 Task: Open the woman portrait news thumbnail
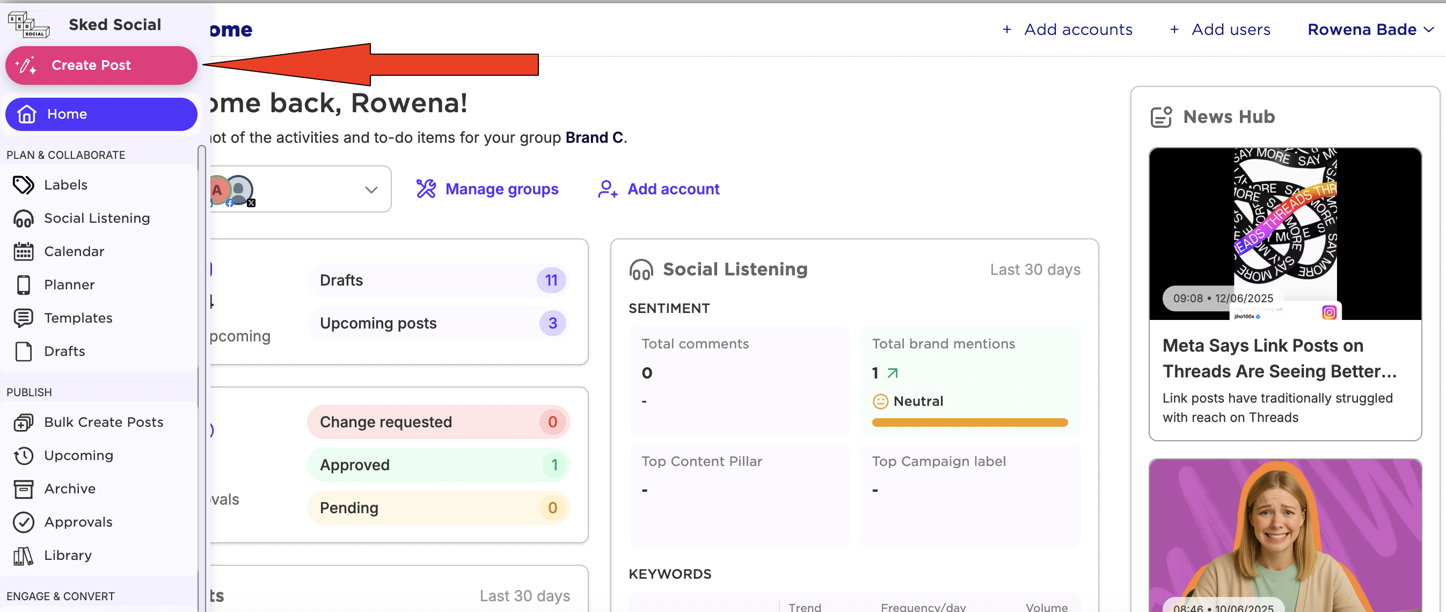(x=1285, y=536)
